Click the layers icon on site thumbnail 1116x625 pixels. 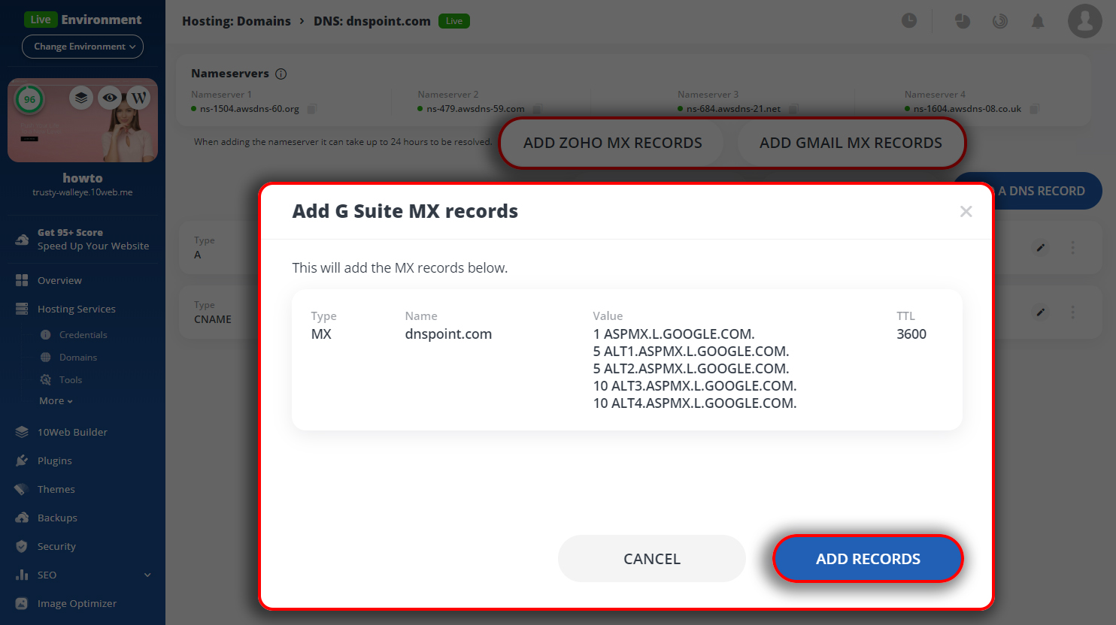(x=81, y=98)
